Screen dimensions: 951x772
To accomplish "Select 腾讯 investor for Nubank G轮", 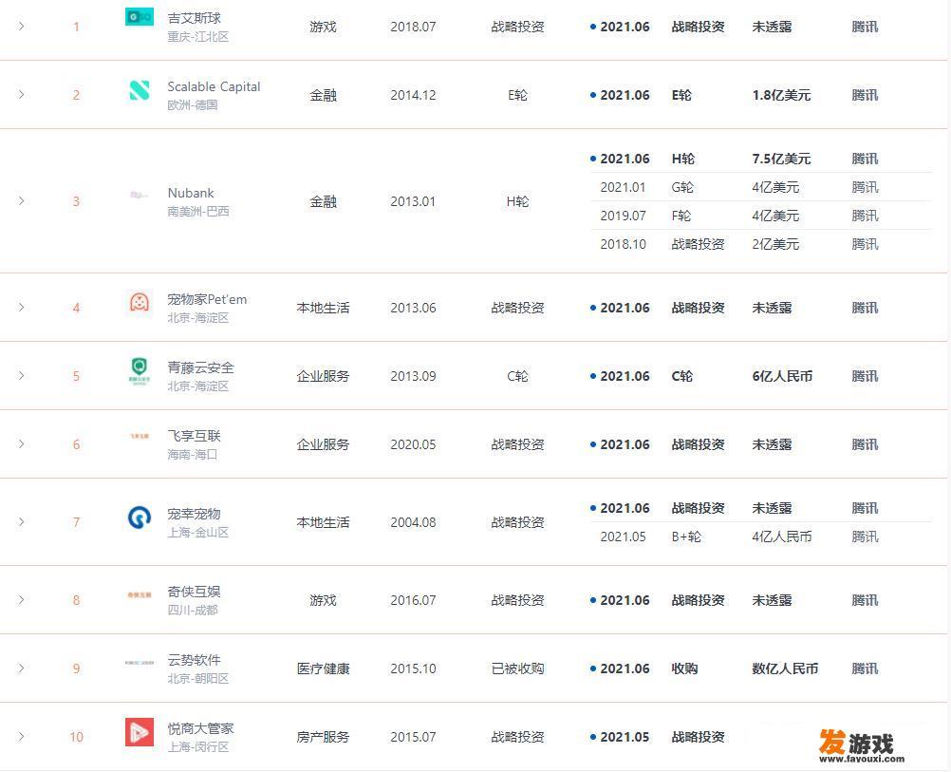I will click(x=865, y=187).
